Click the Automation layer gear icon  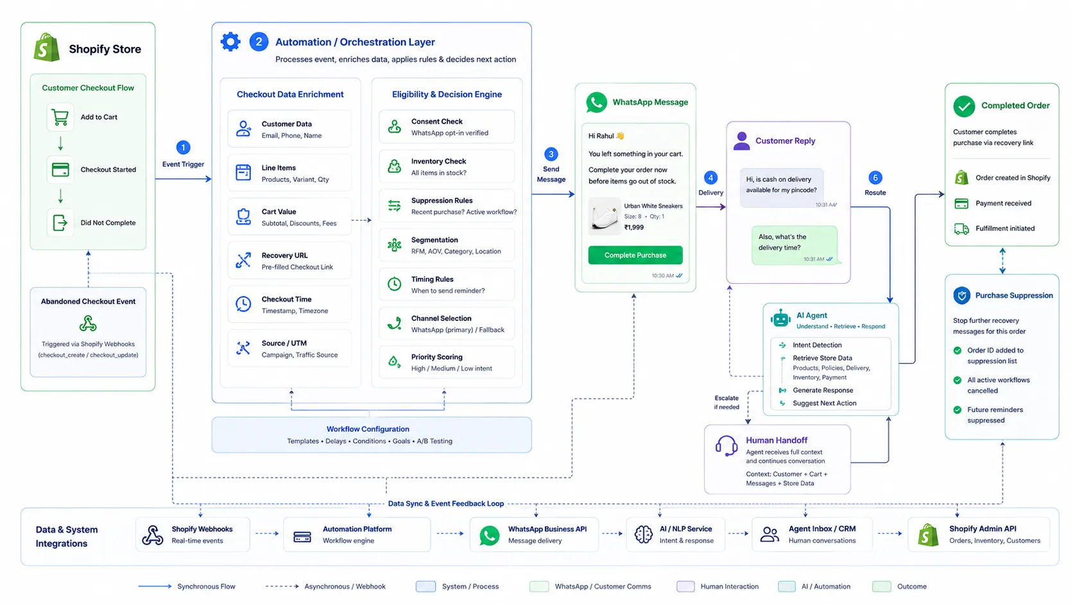point(230,42)
